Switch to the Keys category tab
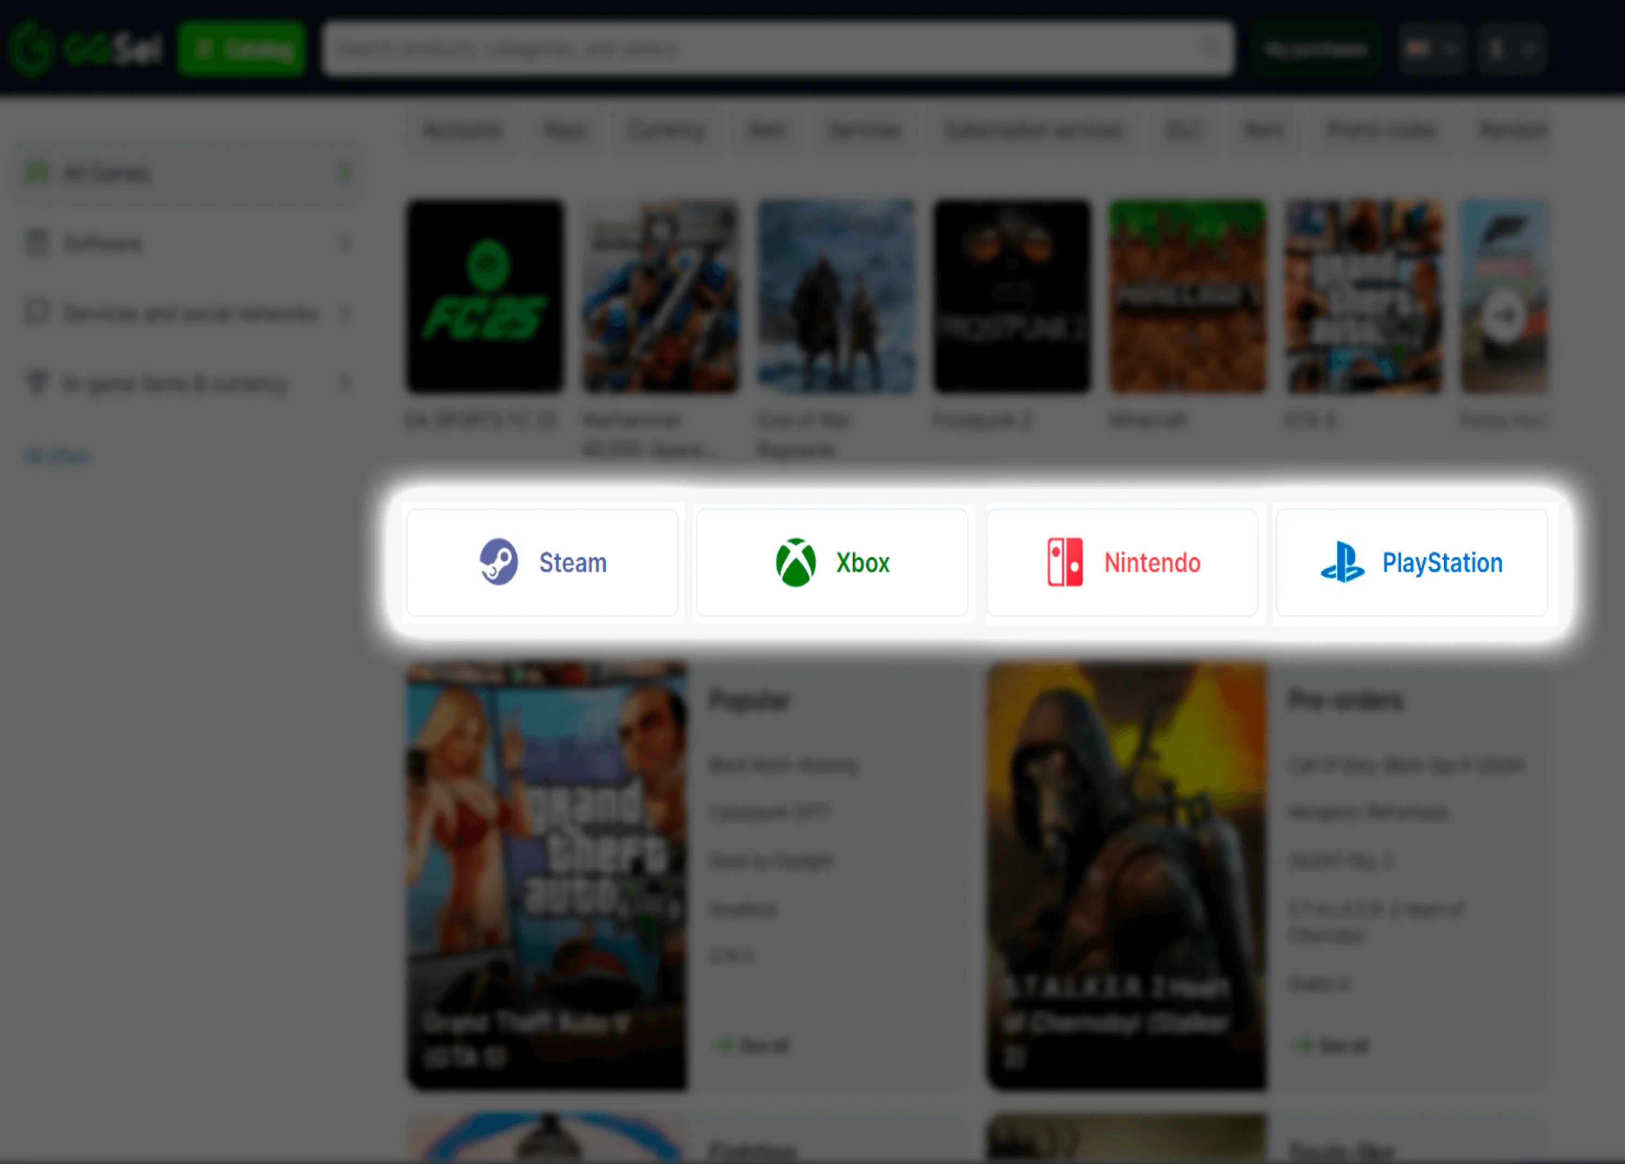1625x1164 pixels. pos(566,130)
